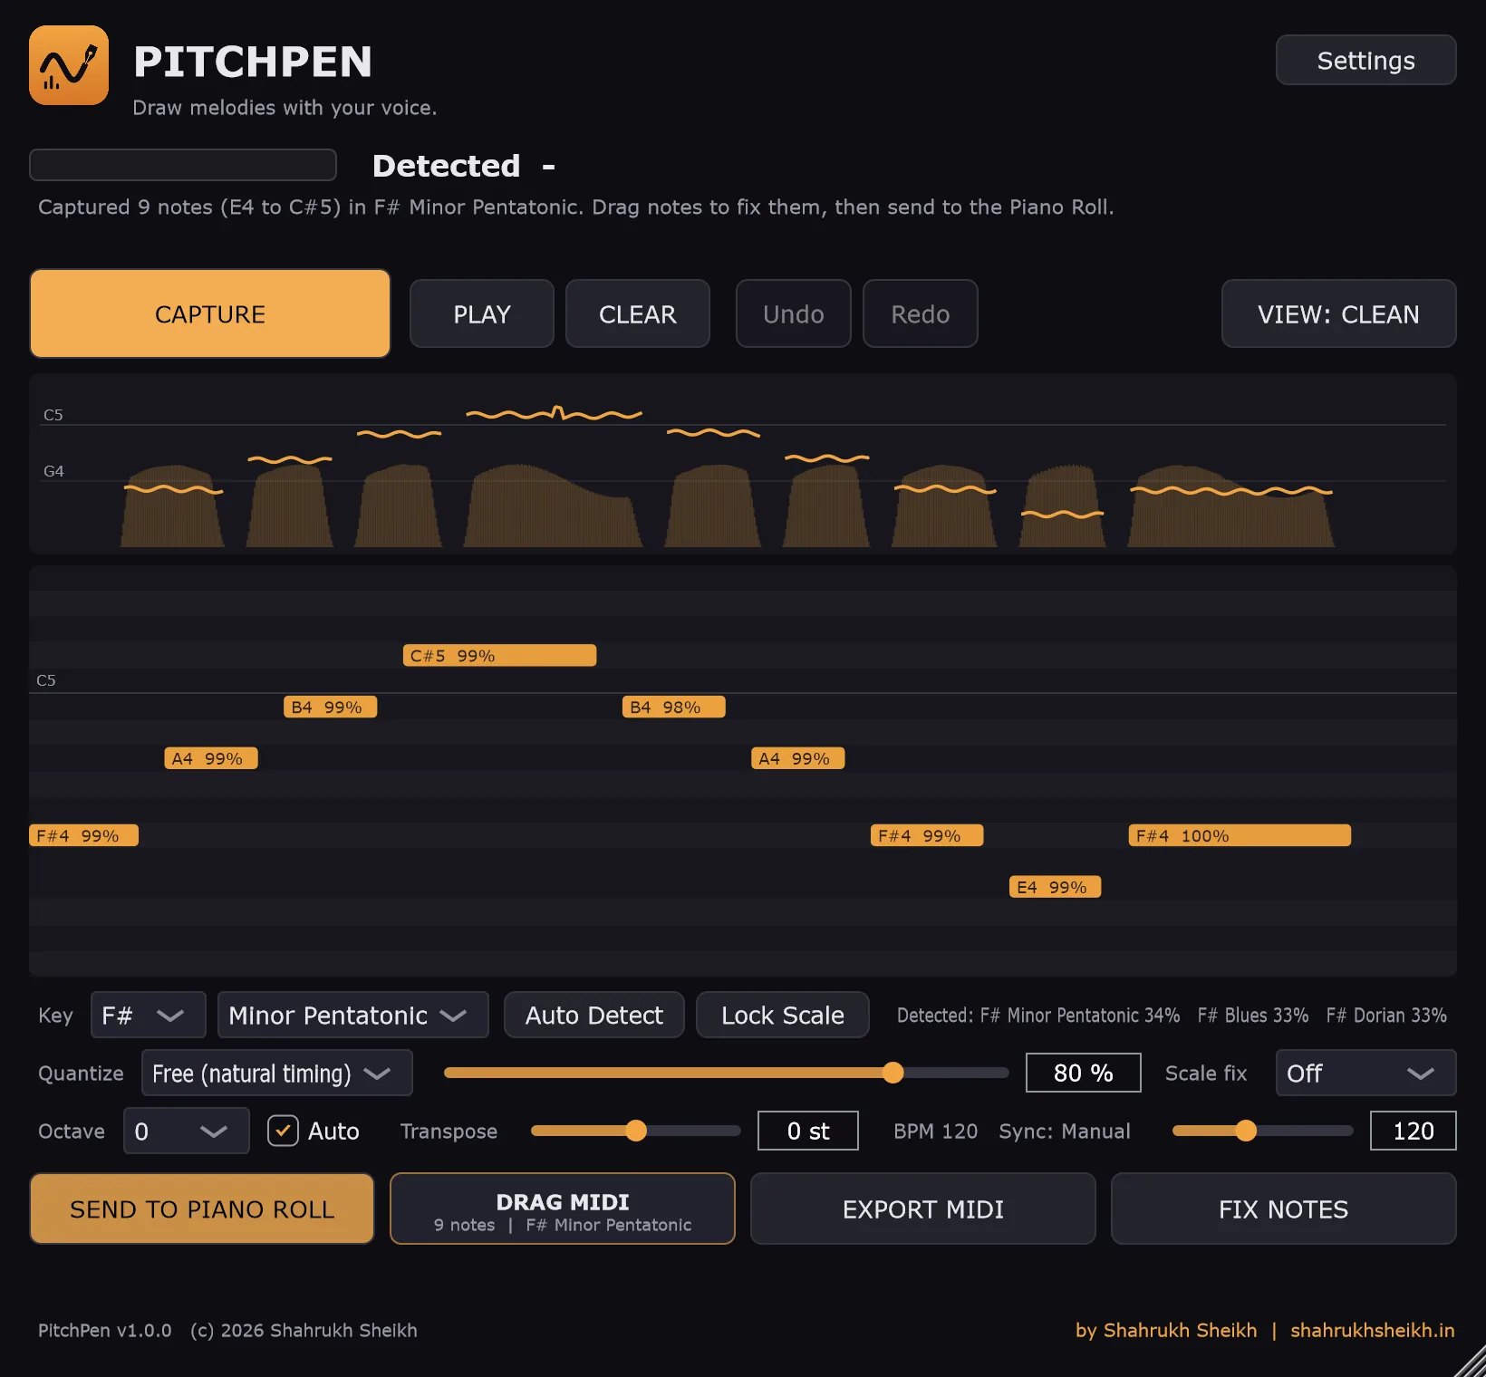Screen dimensions: 1486x1377
Task: Open the Settings panel
Action: (x=1365, y=60)
